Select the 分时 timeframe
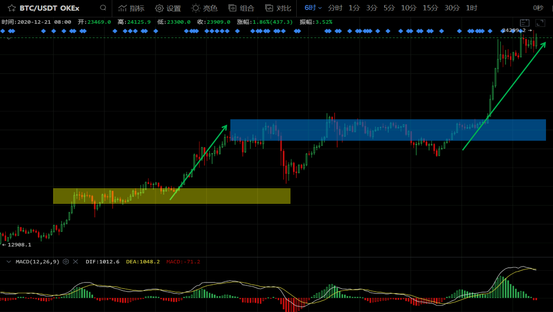The height and width of the screenshot is (312, 553). click(335, 8)
